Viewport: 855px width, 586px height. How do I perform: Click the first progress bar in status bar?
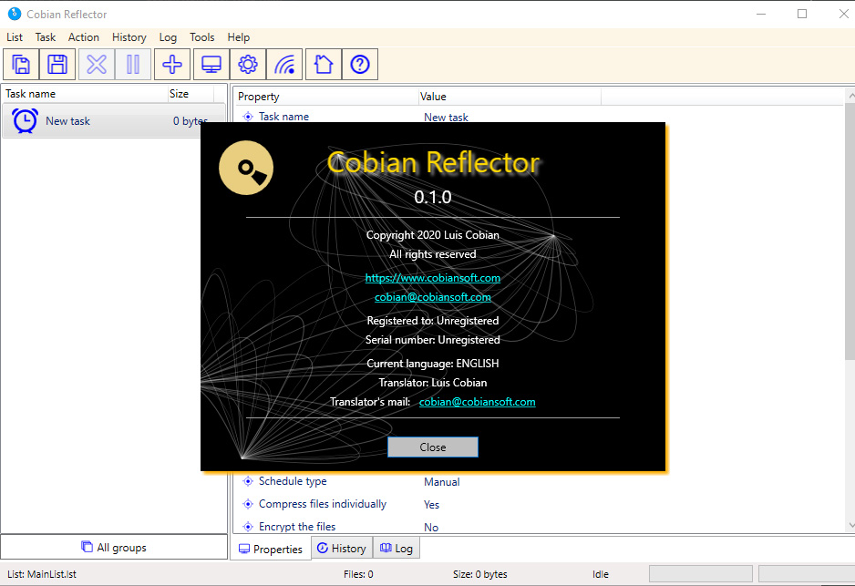(x=701, y=574)
